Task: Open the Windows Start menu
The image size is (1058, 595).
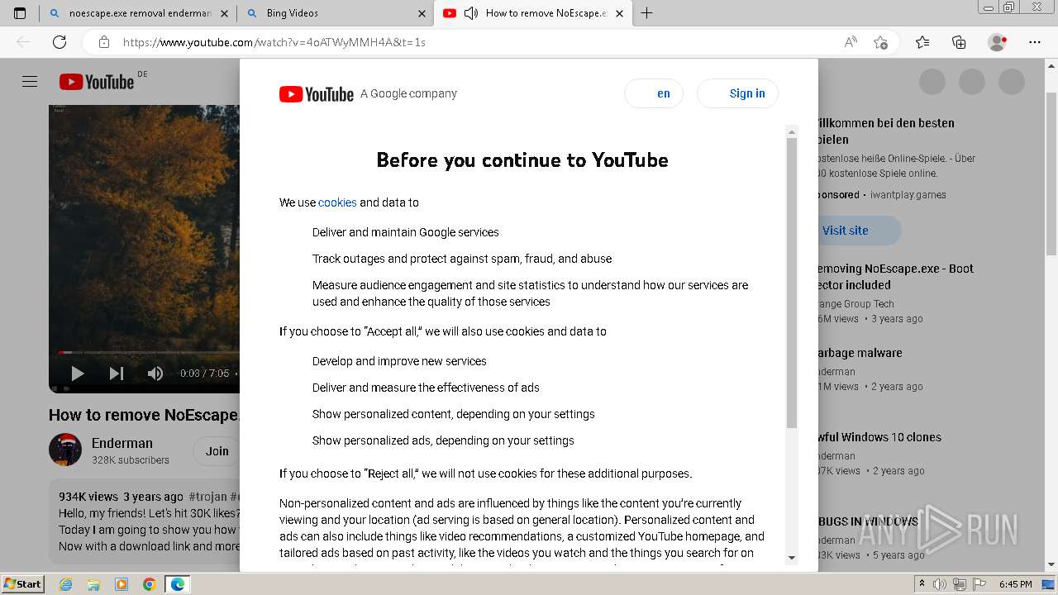Action: 23,584
